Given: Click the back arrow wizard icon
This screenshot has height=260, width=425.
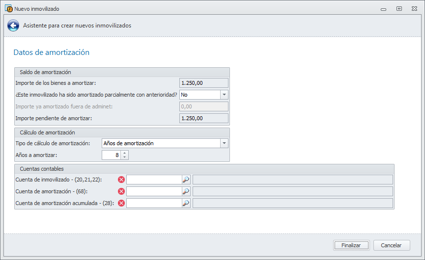Looking at the screenshot, I should tap(13, 26).
